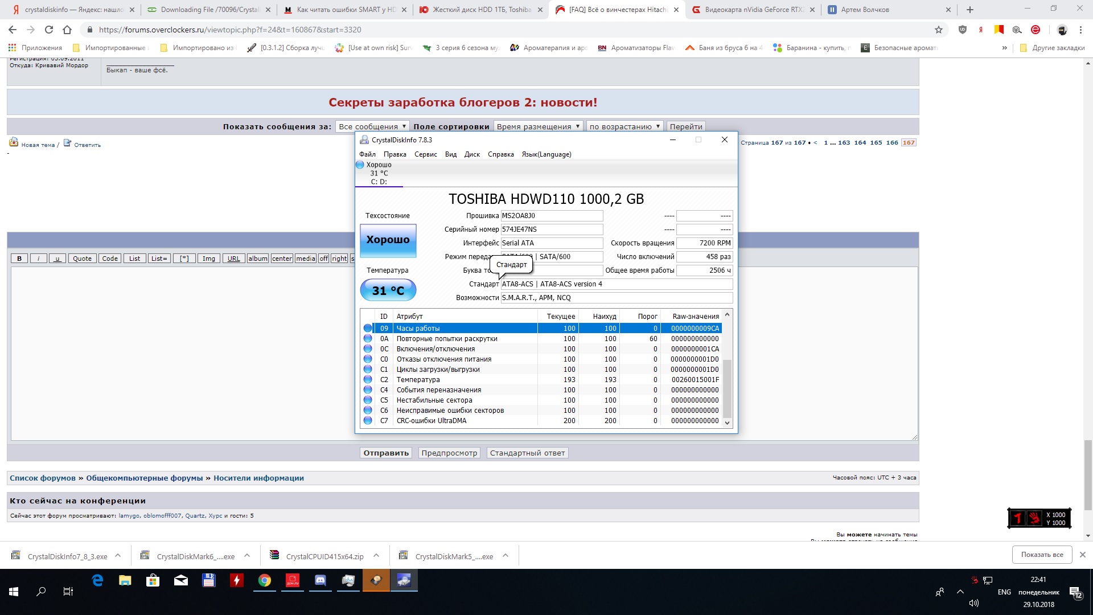Image resolution: width=1093 pixels, height=615 pixels.
Task: Go to the browser home page icon
Action: click(x=67, y=30)
